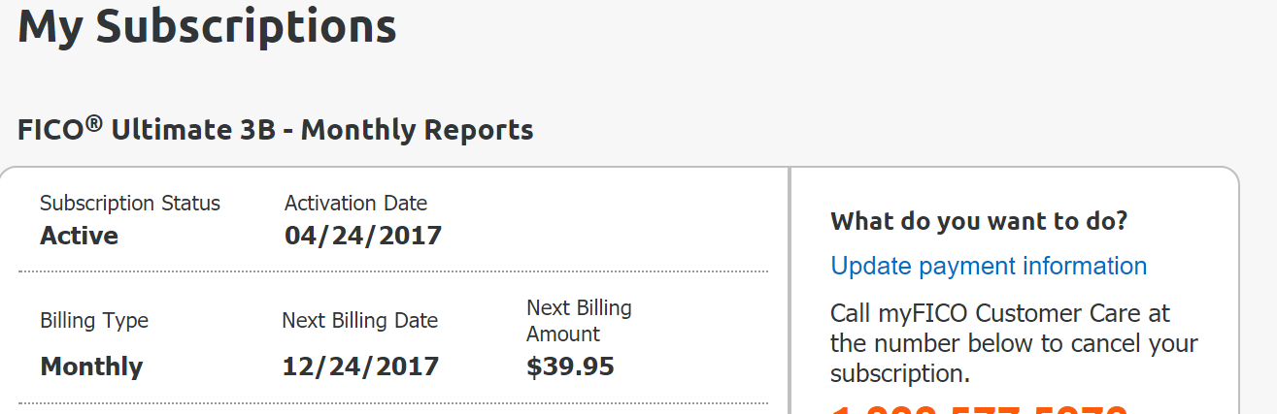Click the Update payment information link
This screenshot has width=1277, height=414.
point(989,267)
